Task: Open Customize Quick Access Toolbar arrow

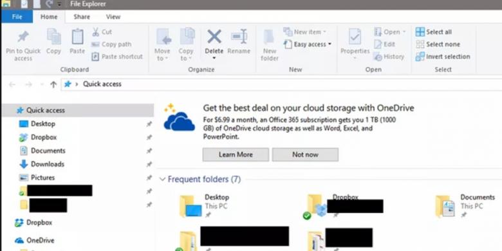Action: pyautogui.click(x=60, y=5)
